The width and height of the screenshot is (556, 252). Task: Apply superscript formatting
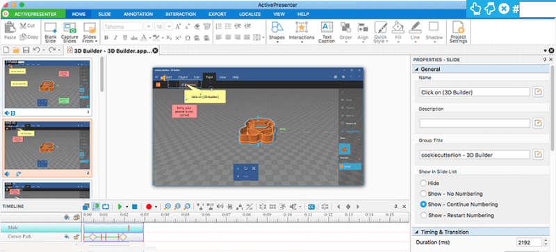point(179,38)
